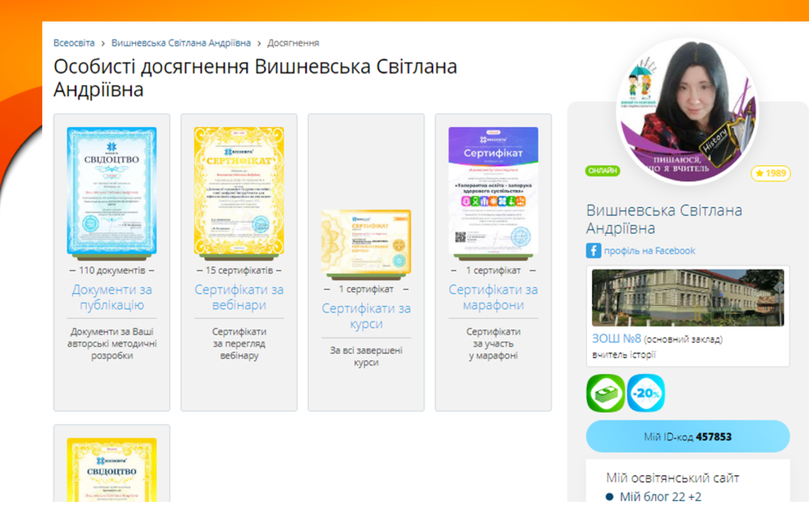Screen dimensions: 809x514
Task: Click the blue -20% discount badge
Action: tap(646, 393)
